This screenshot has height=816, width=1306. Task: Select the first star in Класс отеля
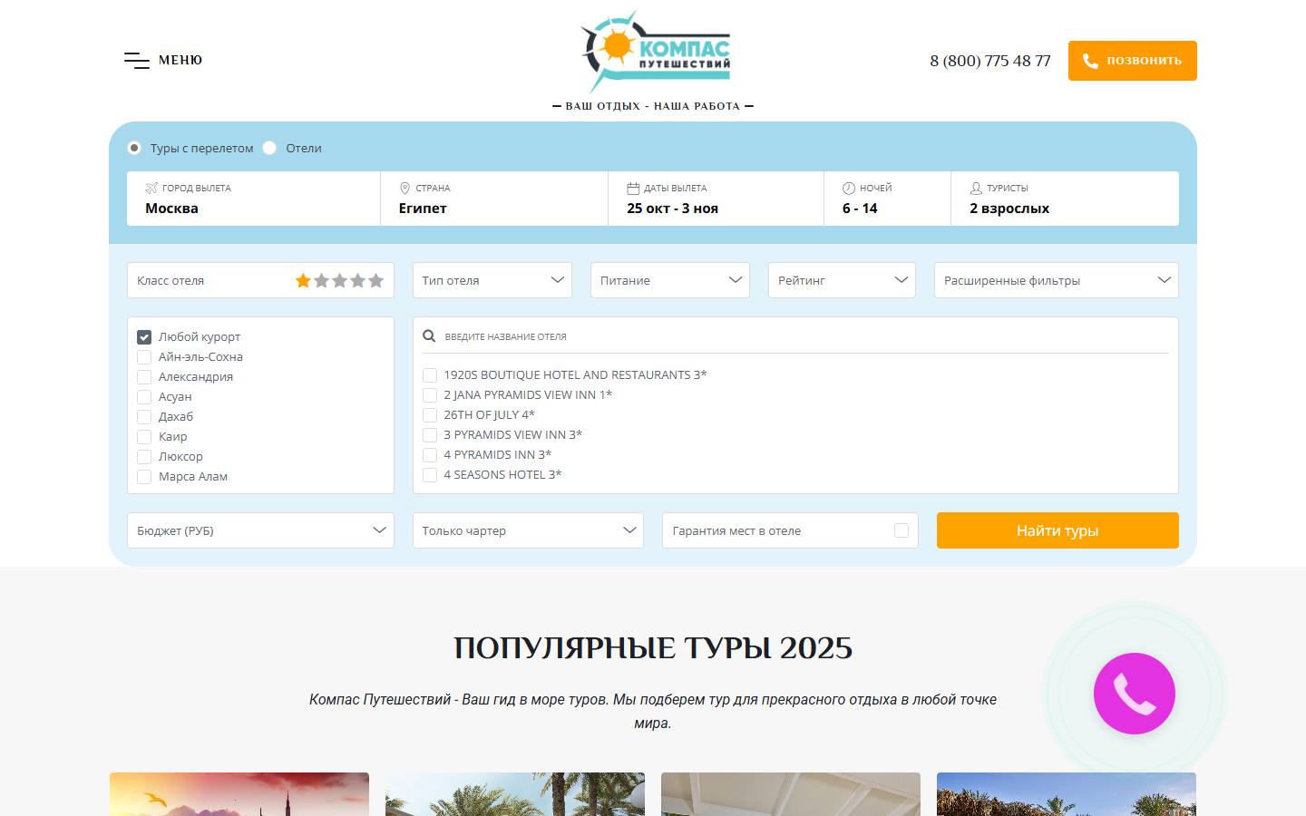pyautogui.click(x=303, y=280)
